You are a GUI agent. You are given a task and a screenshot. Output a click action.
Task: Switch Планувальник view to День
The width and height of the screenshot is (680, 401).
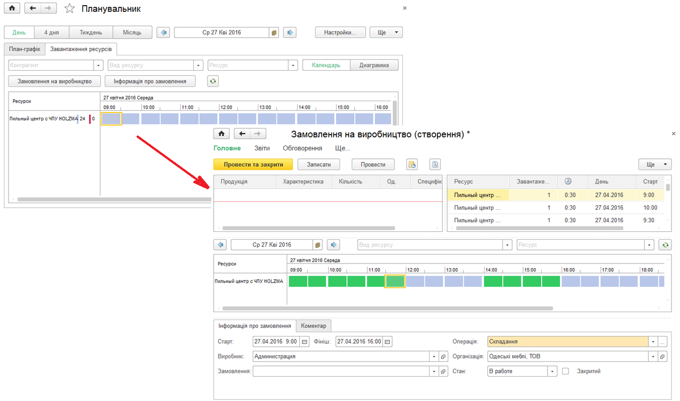19,32
